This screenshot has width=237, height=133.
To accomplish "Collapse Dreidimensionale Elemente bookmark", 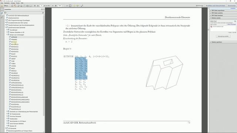I will (6, 27).
